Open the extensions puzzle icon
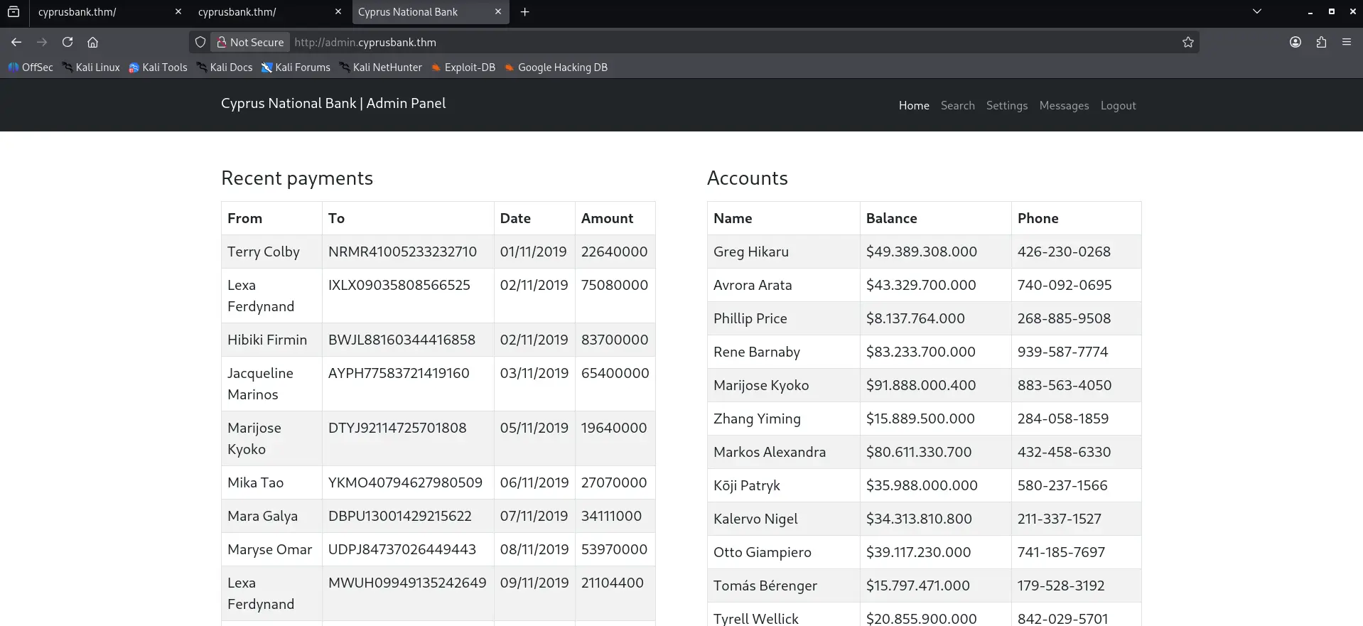The width and height of the screenshot is (1363, 626). [x=1321, y=42]
